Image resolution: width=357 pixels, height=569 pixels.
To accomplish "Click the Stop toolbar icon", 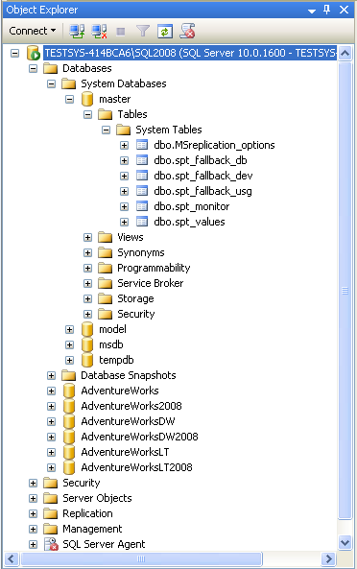I will (121, 32).
